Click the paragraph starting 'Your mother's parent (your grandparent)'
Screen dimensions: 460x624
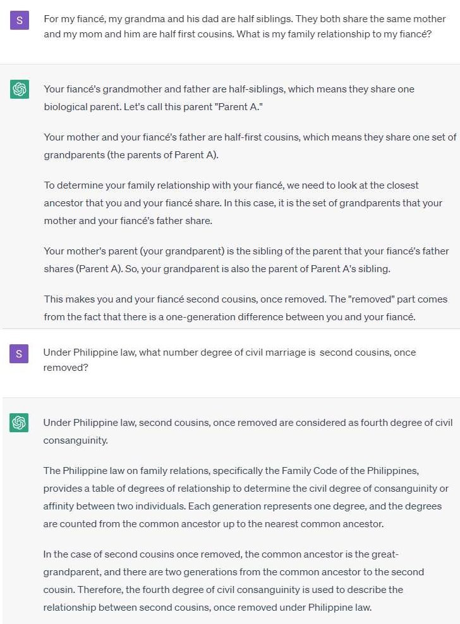pos(246,260)
